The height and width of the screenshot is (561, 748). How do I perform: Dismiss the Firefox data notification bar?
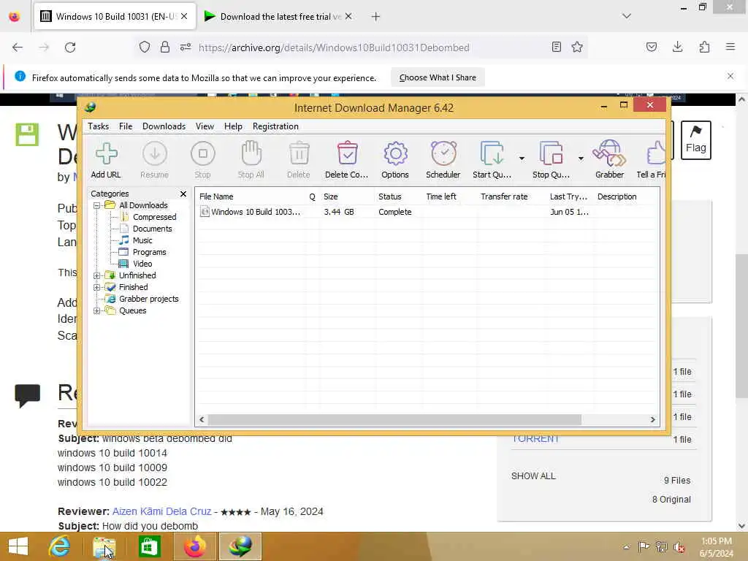730,76
